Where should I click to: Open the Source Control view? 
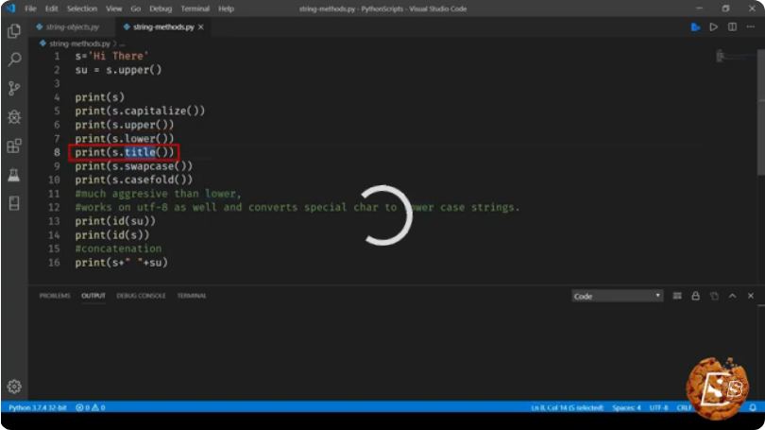14,88
